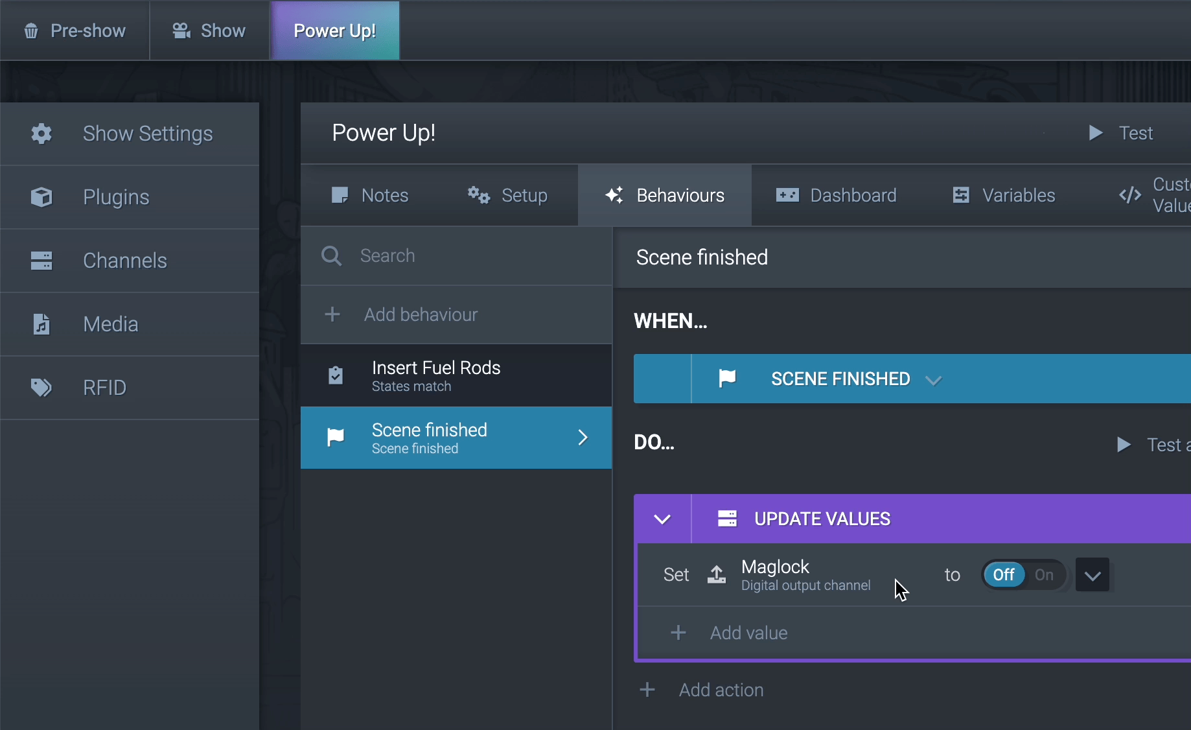1191x730 pixels.
Task: Click the Variables sliders icon
Action: (961, 195)
